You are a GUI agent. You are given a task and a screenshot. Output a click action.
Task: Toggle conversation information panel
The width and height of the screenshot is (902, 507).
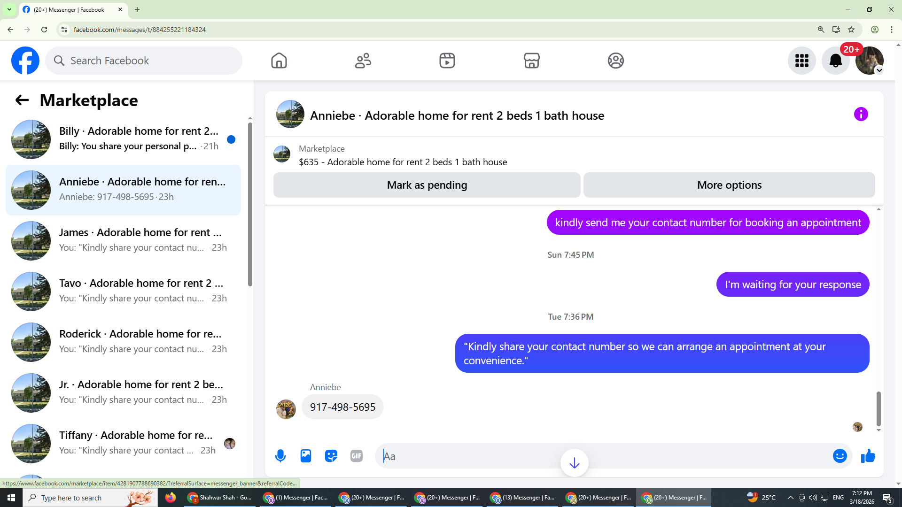click(861, 114)
